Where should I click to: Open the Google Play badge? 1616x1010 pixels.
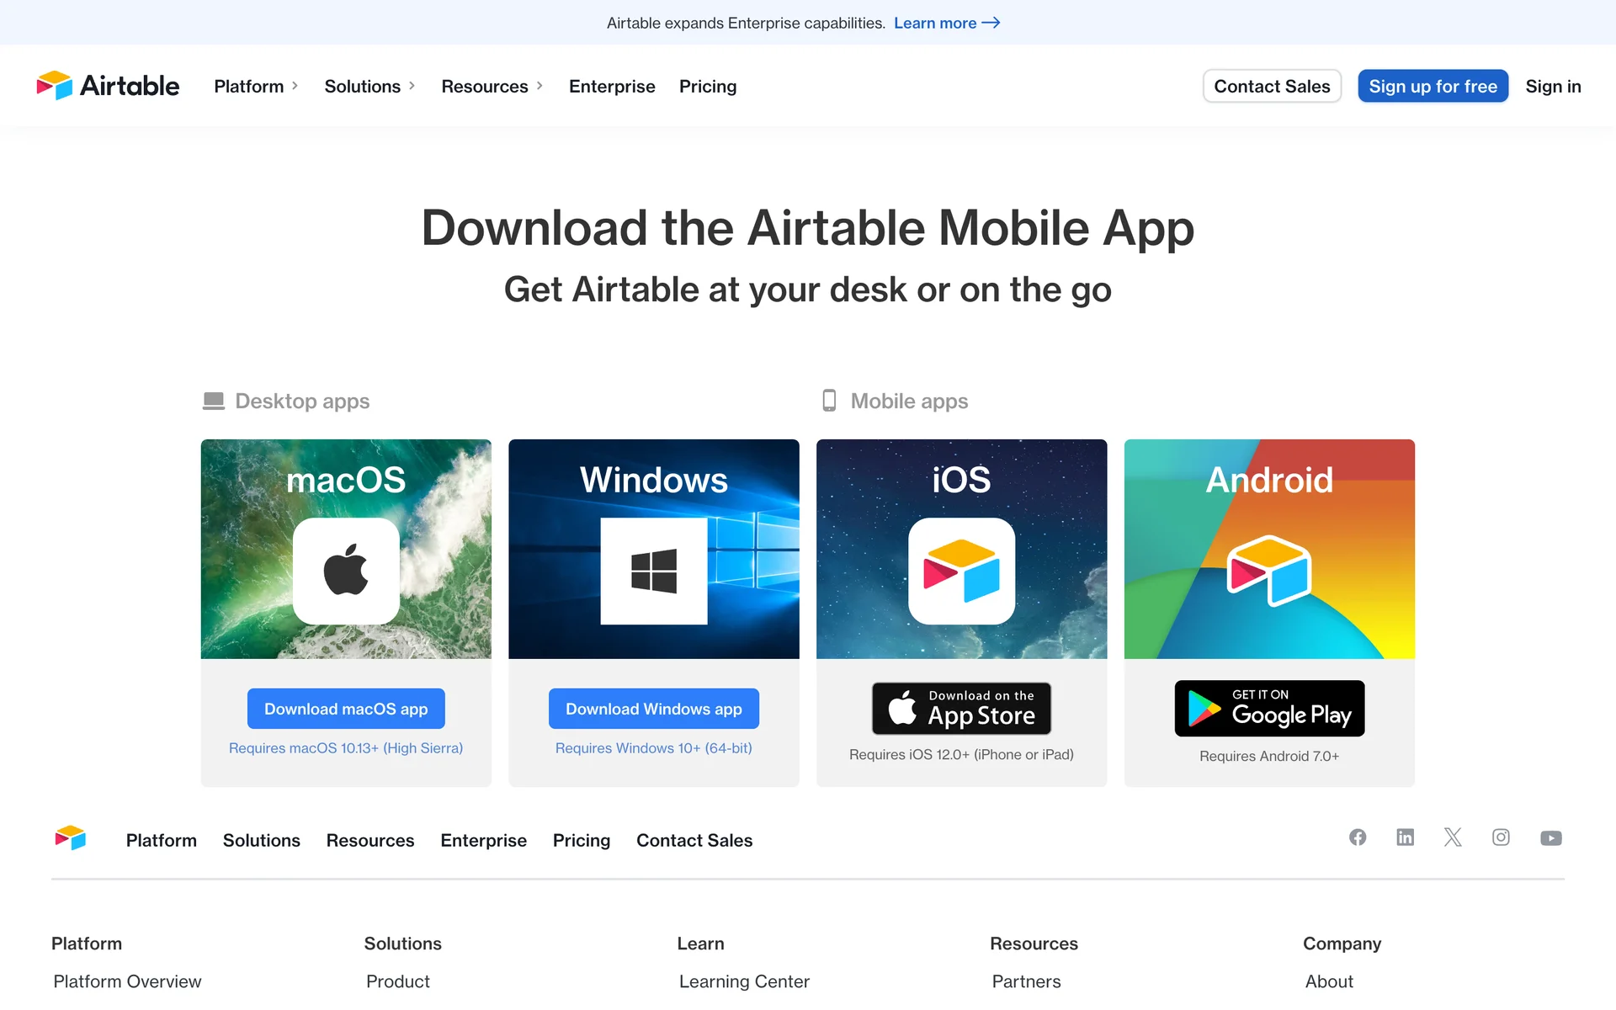(1269, 709)
